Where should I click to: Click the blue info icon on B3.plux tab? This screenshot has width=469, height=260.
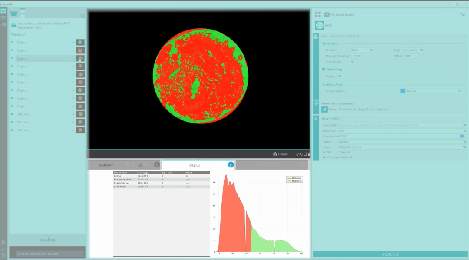(231, 164)
